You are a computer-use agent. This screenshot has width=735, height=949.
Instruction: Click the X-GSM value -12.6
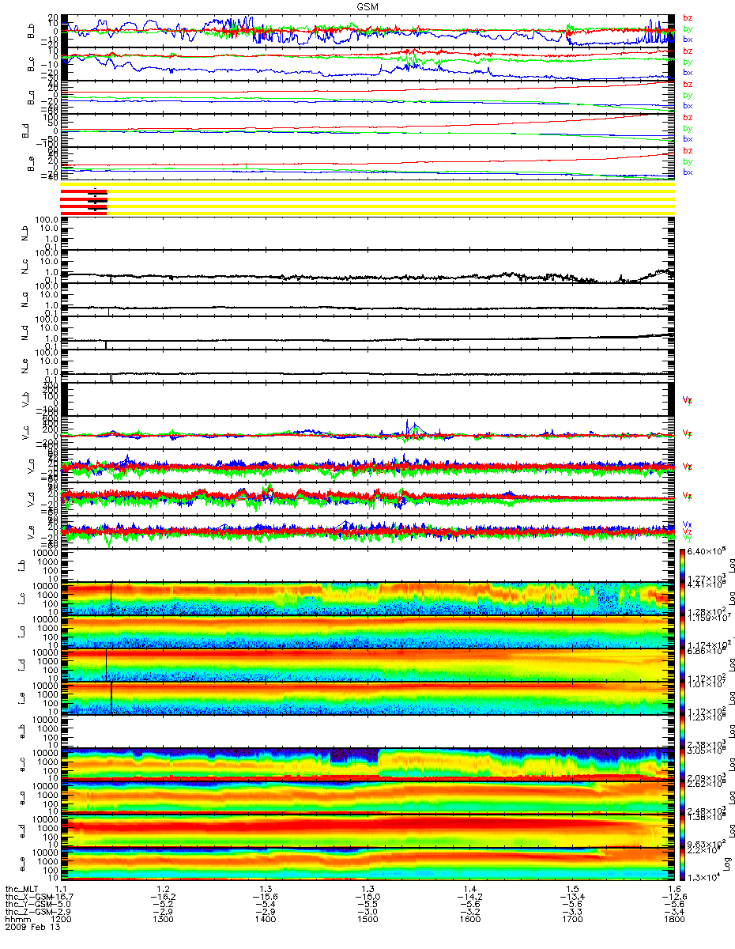(x=674, y=897)
